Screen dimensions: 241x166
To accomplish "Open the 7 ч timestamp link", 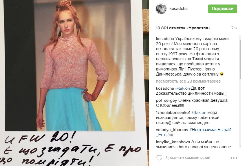I will click(x=234, y=28).
